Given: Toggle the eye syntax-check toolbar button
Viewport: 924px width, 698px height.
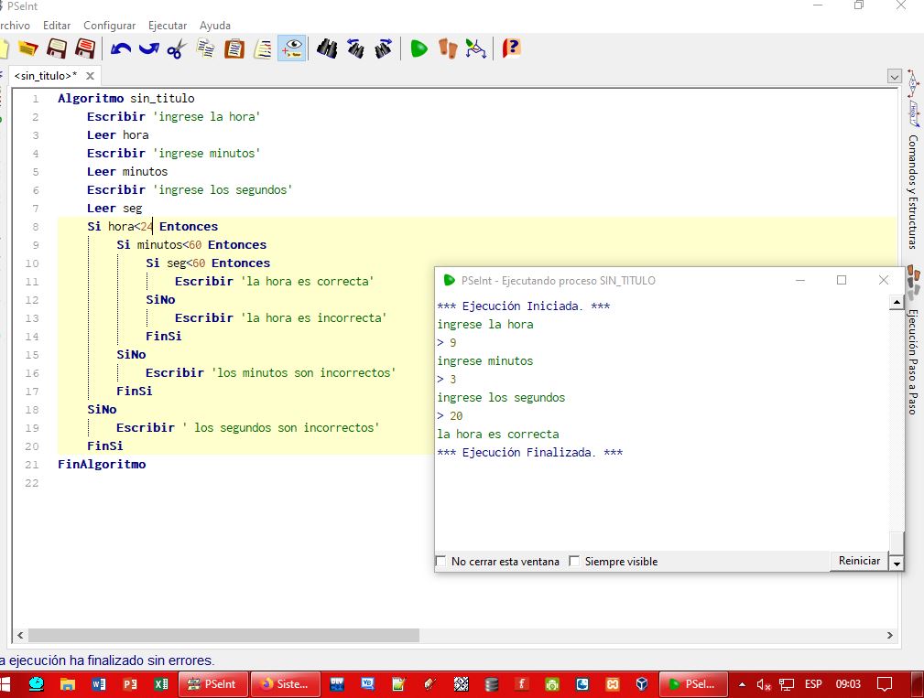Looking at the screenshot, I should tap(292, 48).
